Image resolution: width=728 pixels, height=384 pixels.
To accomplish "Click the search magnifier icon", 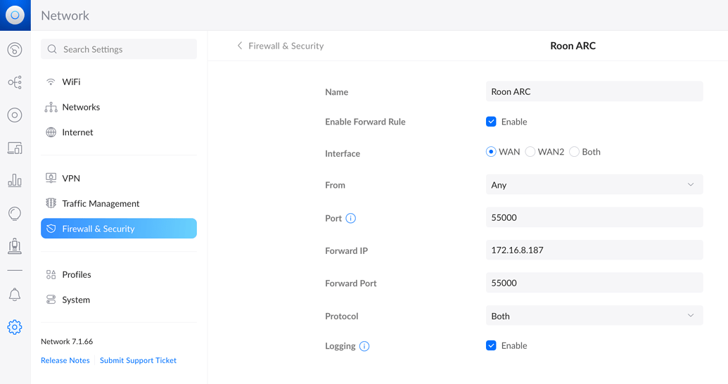I will pyautogui.click(x=52, y=49).
